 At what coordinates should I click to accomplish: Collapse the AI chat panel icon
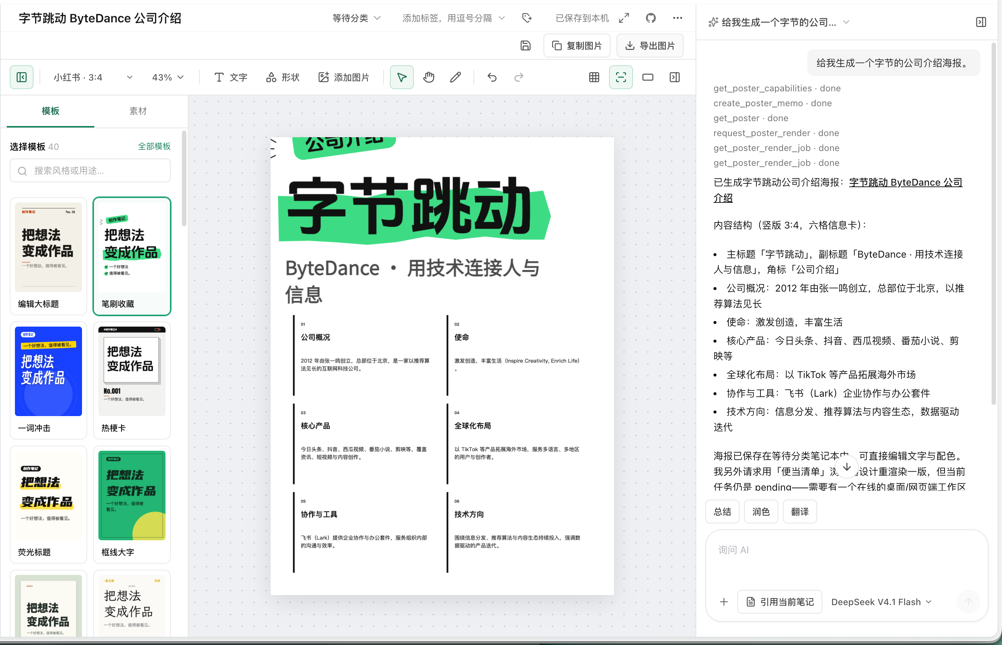coord(981,22)
